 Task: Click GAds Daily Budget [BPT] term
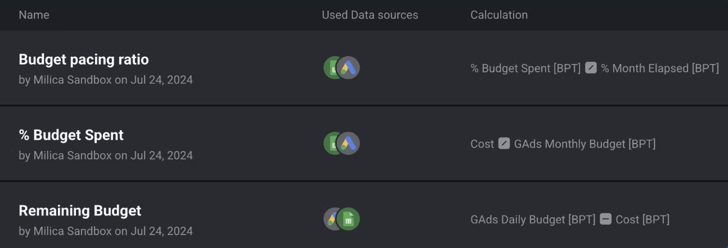(532, 219)
